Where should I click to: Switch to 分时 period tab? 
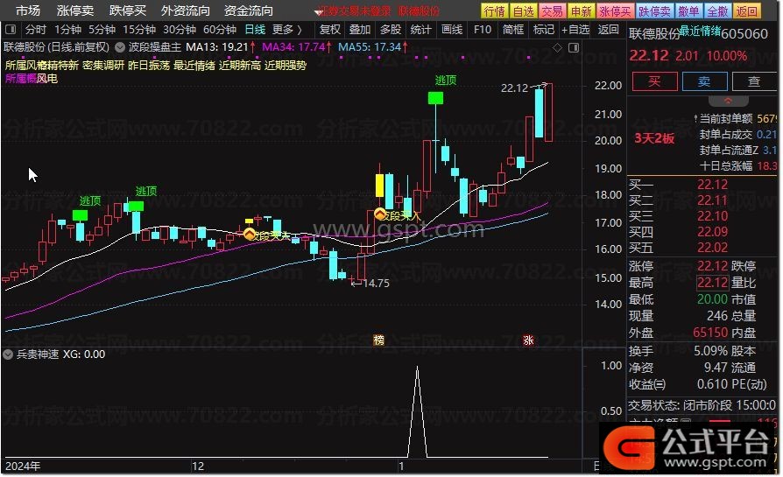35,30
